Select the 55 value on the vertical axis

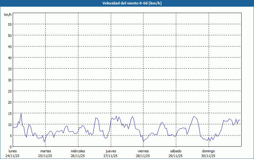tap(10, 24)
